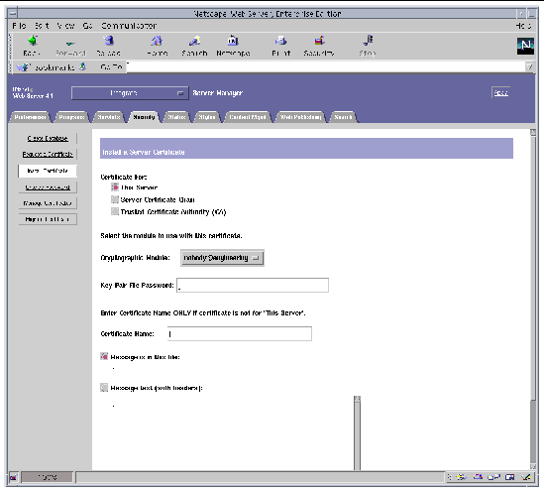Open the Request Certificate sidebar link
This screenshot has height=492, width=544.
48,154
